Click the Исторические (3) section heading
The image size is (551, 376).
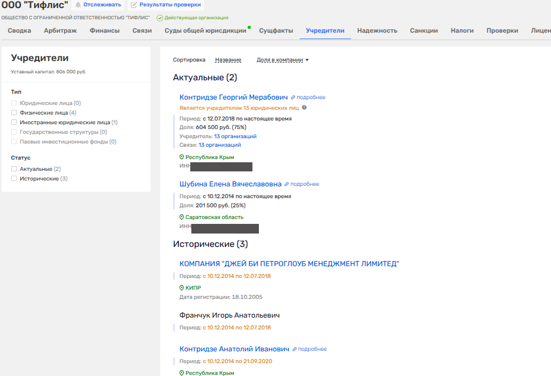point(211,244)
